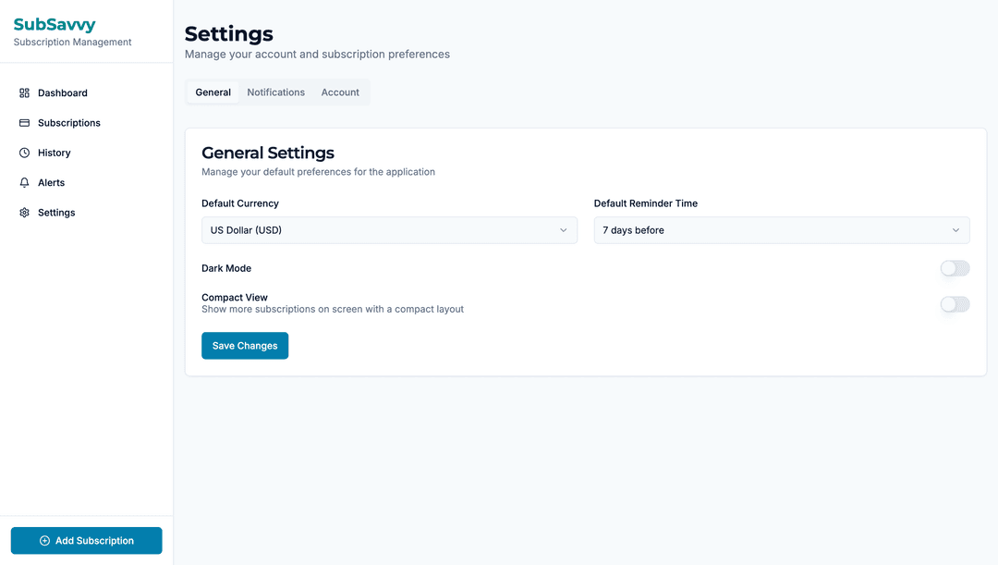The width and height of the screenshot is (998, 565).
Task: Click the Dashboard grid icon in sidebar
Action: tap(21, 92)
